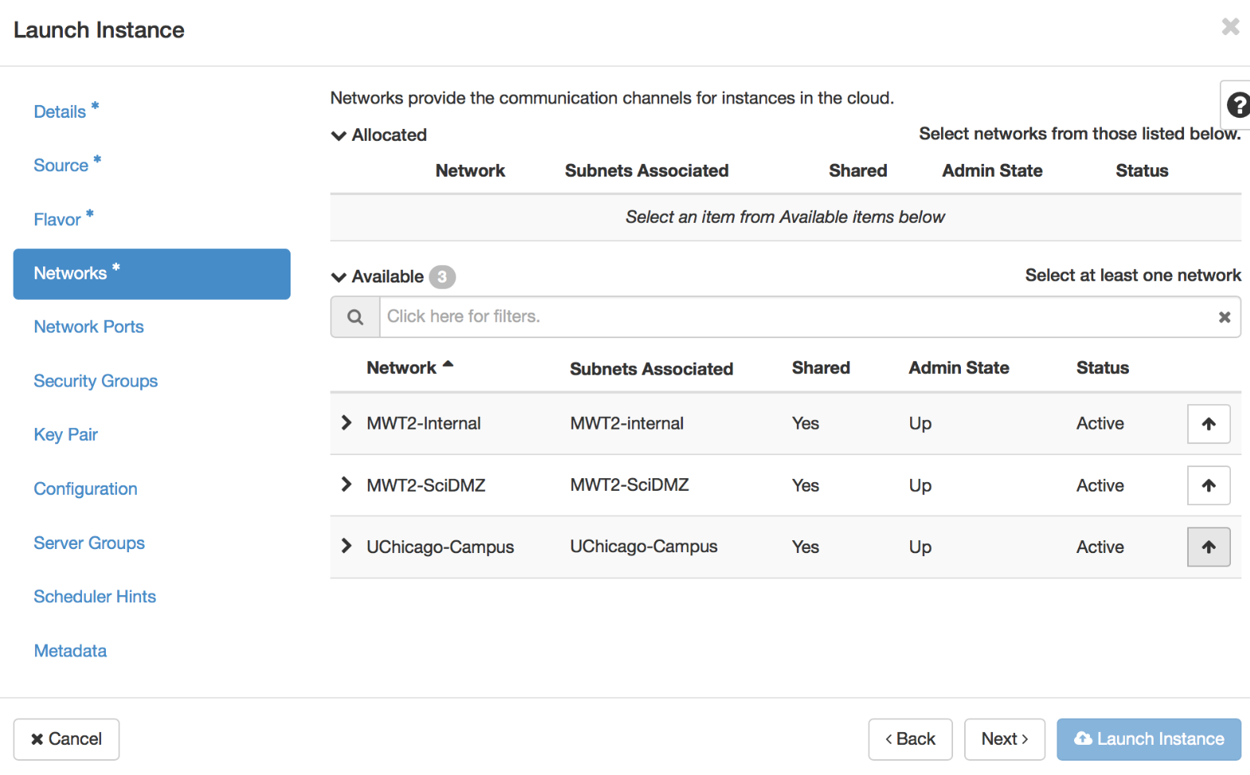Click the search magnifier icon

pyautogui.click(x=355, y=317)
